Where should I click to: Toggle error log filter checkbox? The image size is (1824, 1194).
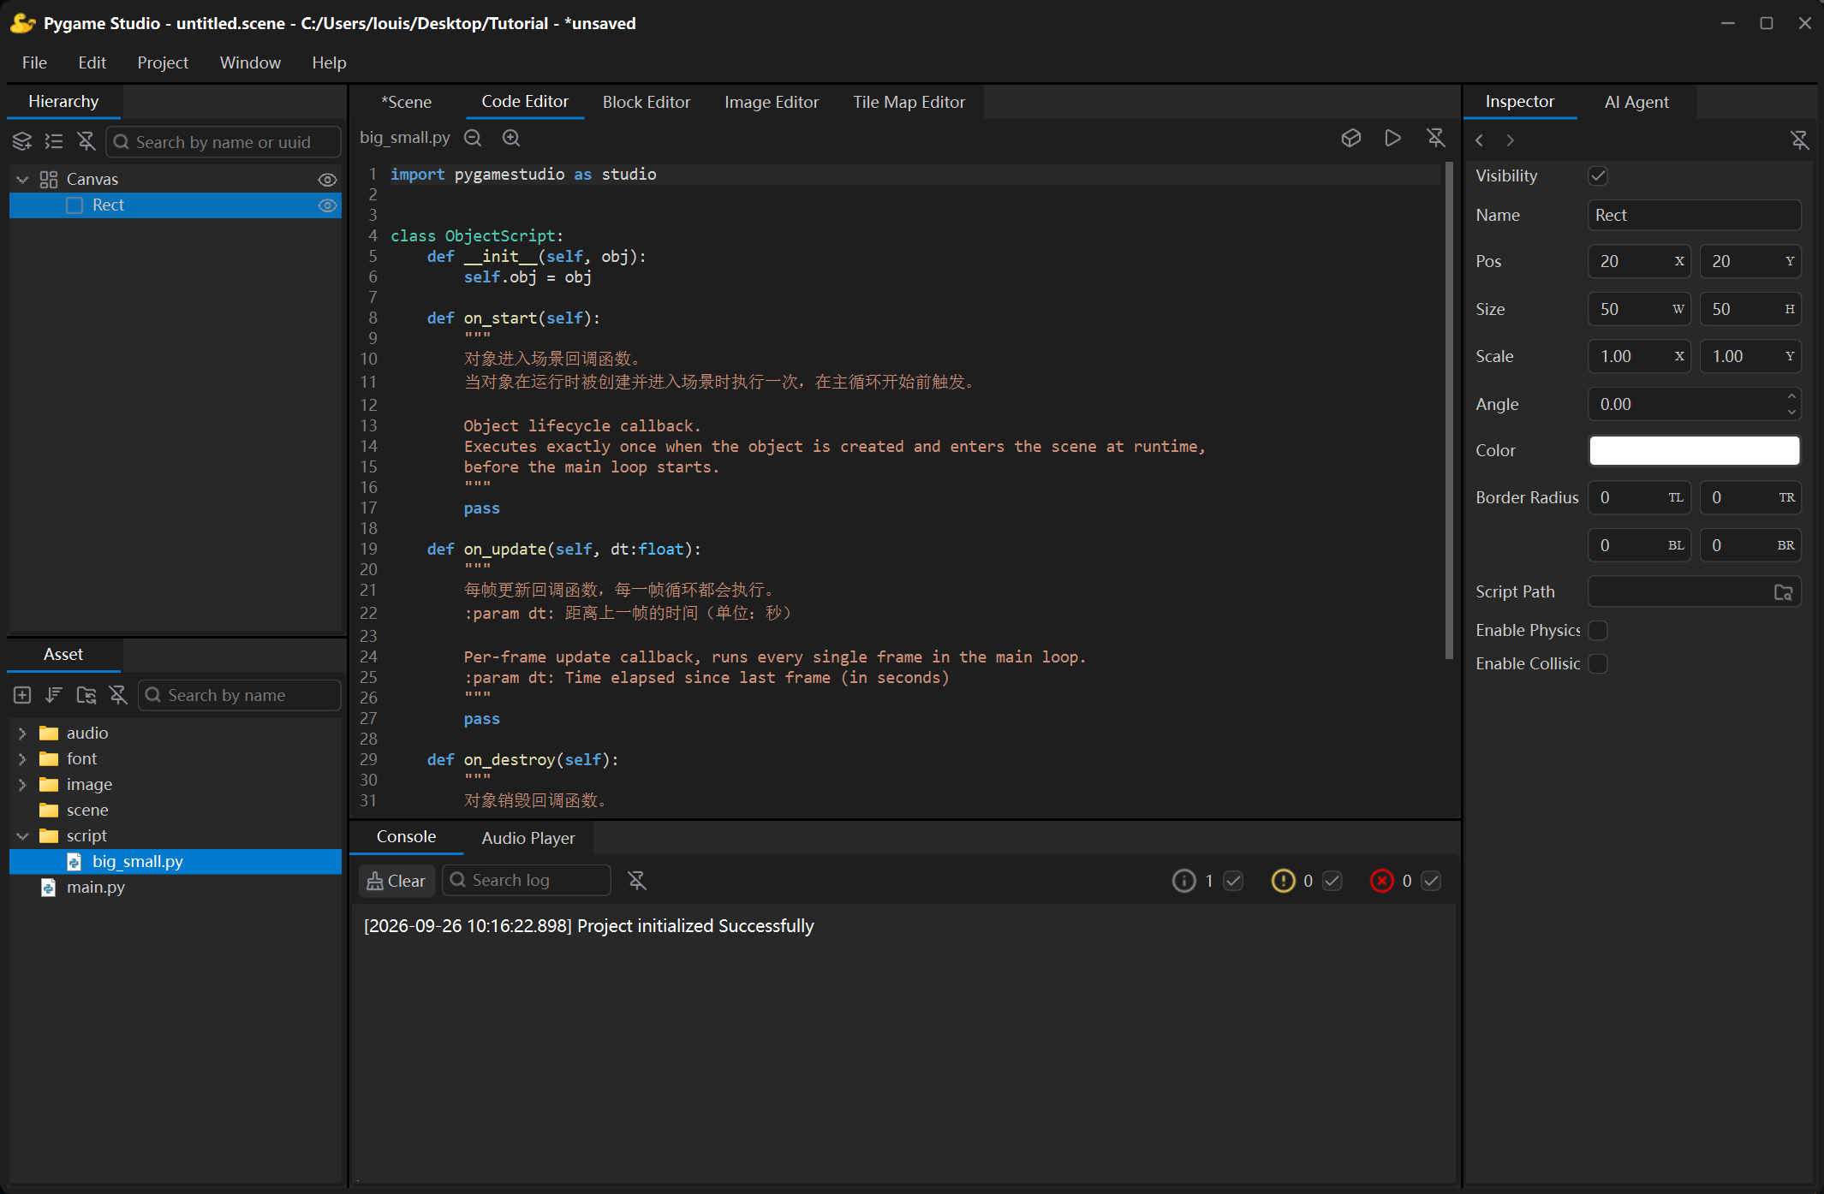(x=1431, y=881)
